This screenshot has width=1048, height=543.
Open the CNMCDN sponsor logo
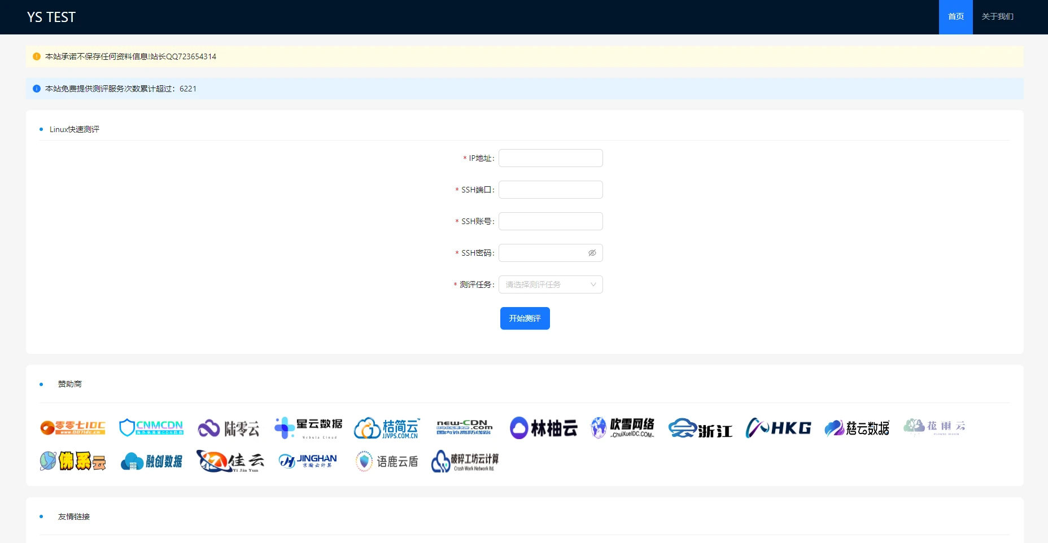point(151,428)
